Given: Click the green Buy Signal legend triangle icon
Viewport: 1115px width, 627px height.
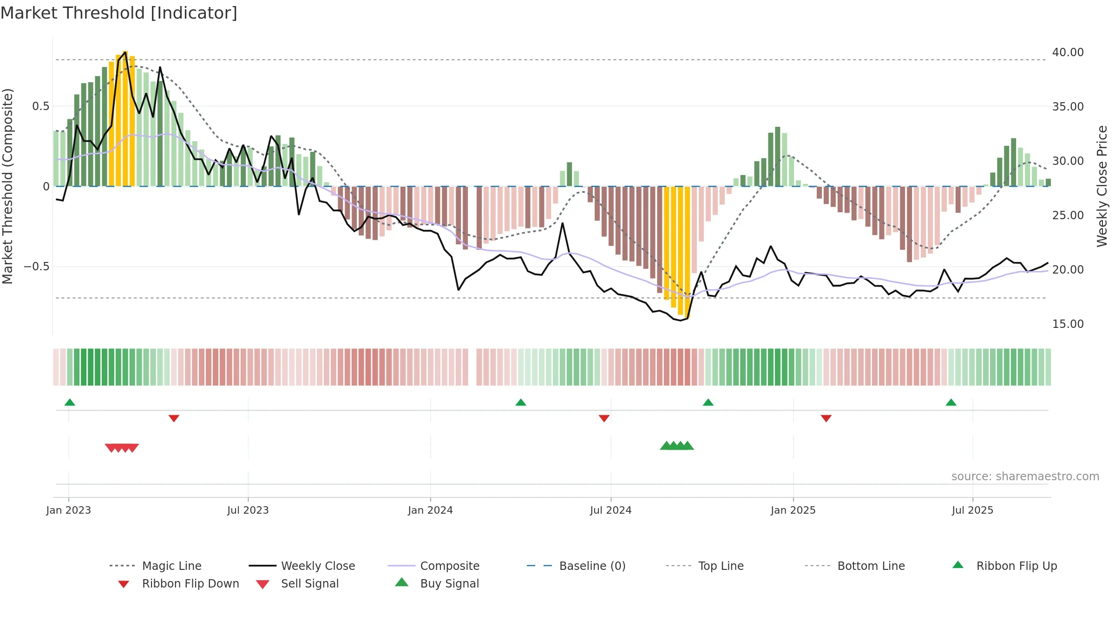Looking at the screenshot, I should click(401, 582).
